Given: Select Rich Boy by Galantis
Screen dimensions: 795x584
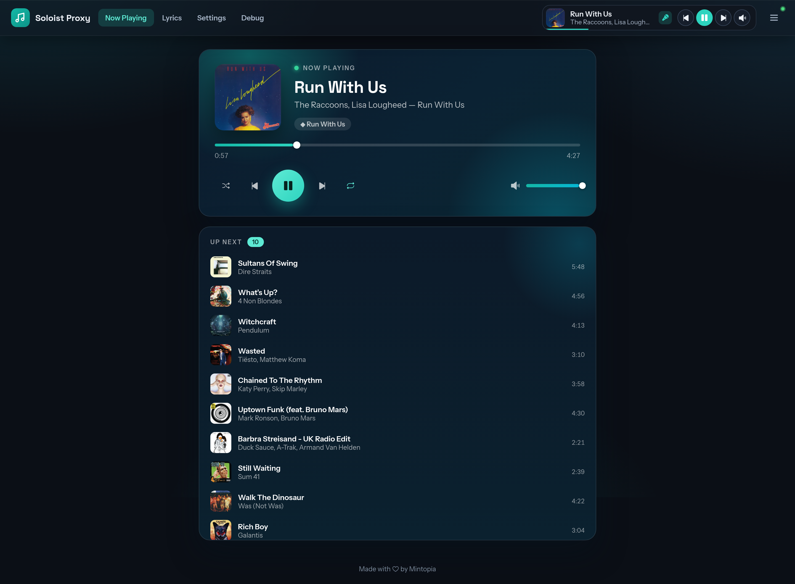Looking at the screenshot, I should click(x=397, y=530).
